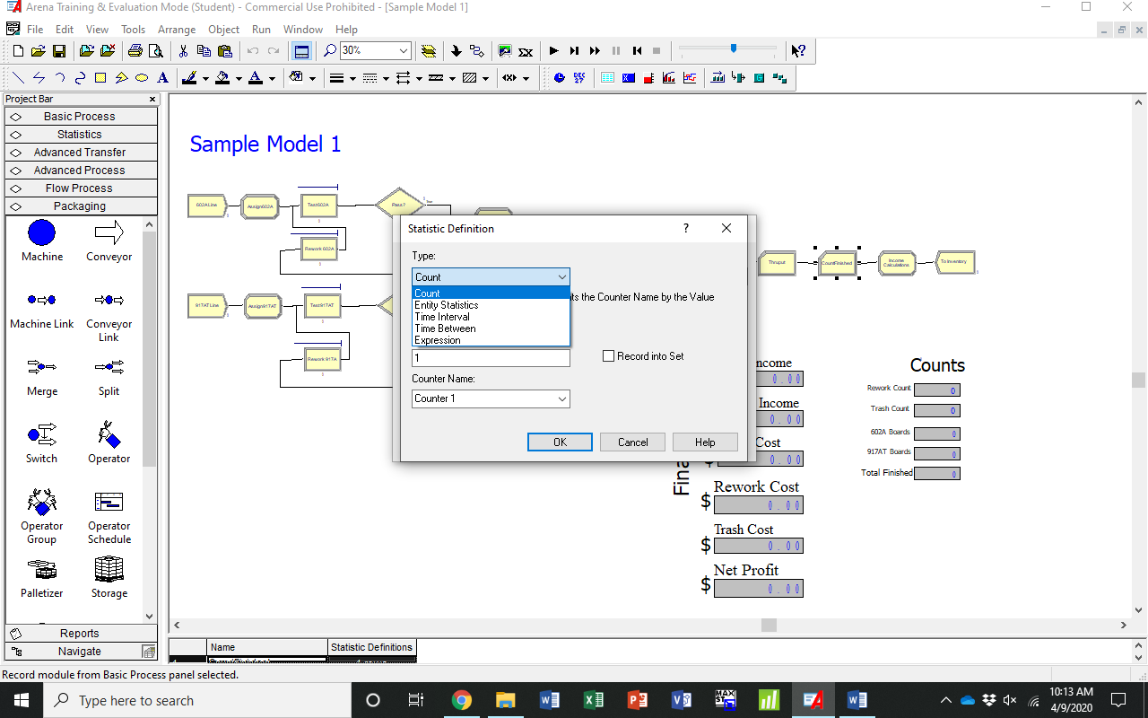Open the text color dropdown arrow
Image resolution: width=1148 pixels, height=718 pixels.
[x=272, y=78]
